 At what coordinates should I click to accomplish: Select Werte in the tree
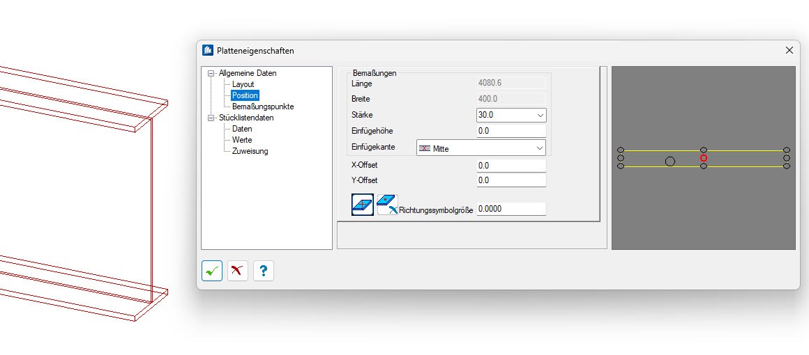tap(242, 140)
